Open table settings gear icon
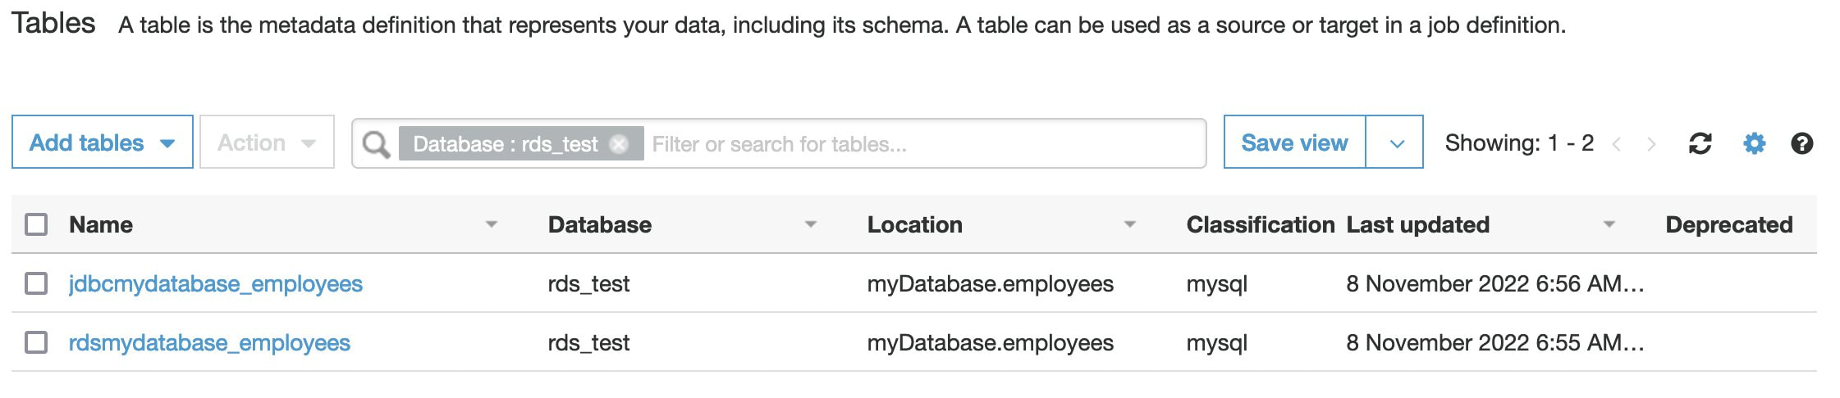 click(x=1754, y=143)
